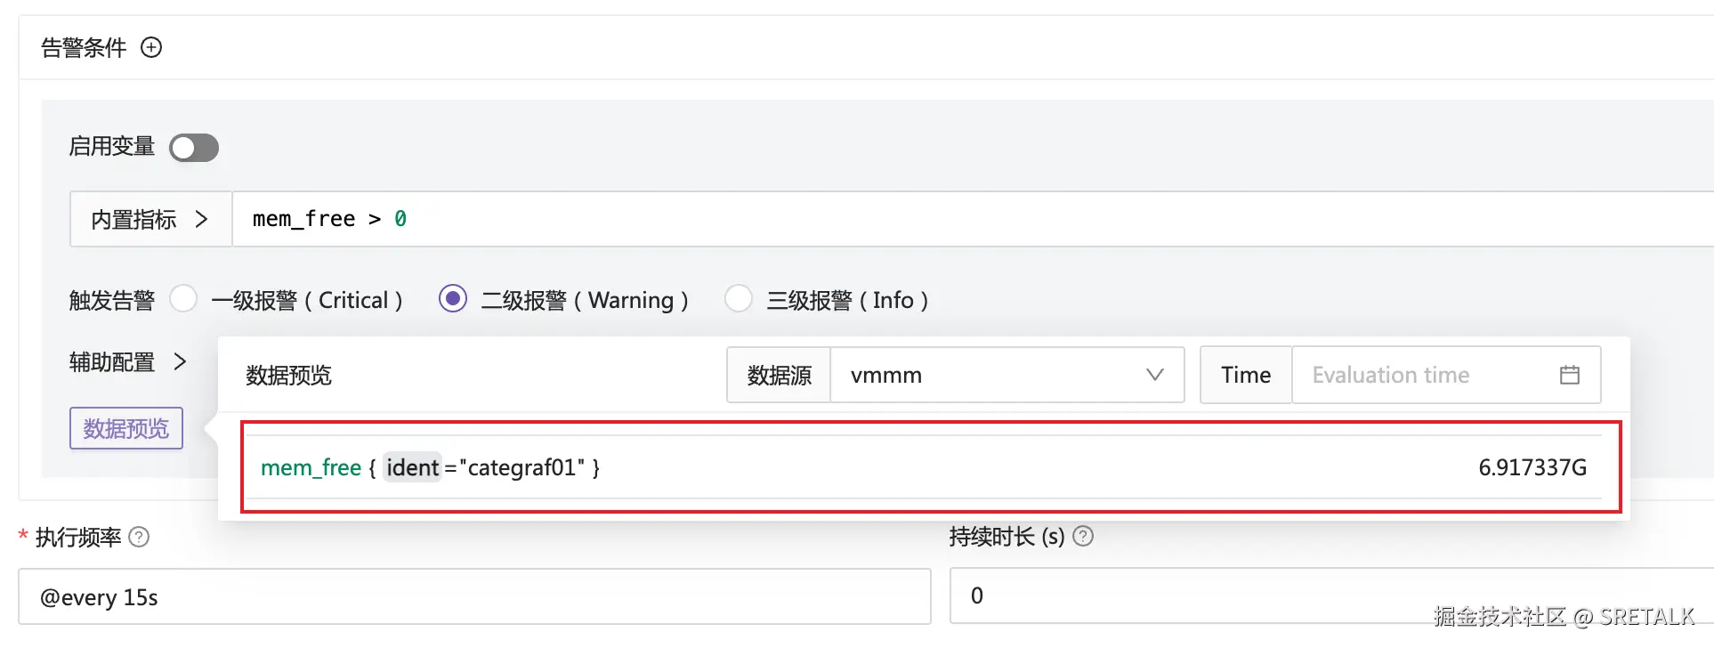This screenshot has width=1714, height=648.
Task: Show help for 执行频率 question icon
Action: pyautogui.click(x=139, y=537)
